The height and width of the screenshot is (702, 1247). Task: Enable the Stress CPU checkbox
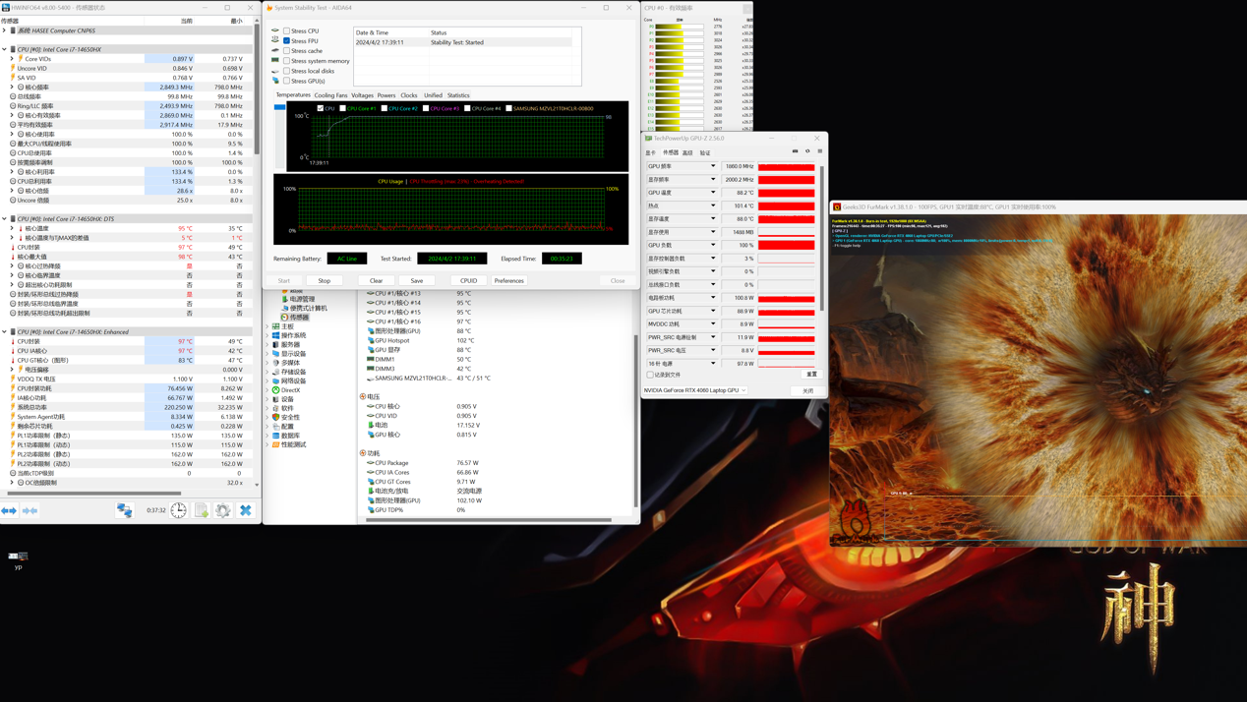click(x=287, y=31)
